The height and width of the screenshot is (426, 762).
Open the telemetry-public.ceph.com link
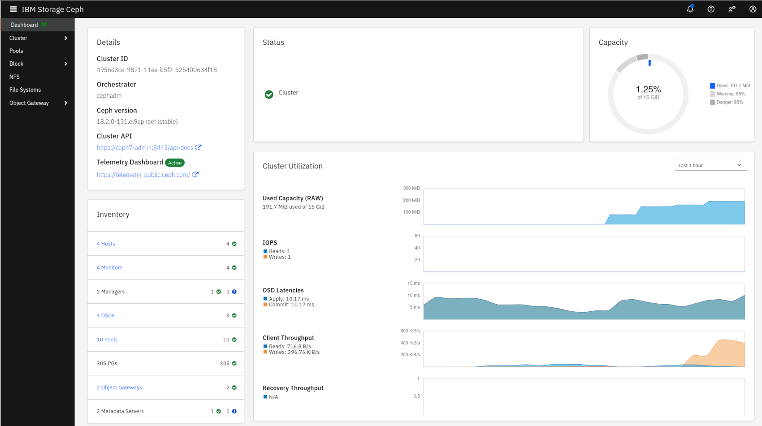[143, 175]
